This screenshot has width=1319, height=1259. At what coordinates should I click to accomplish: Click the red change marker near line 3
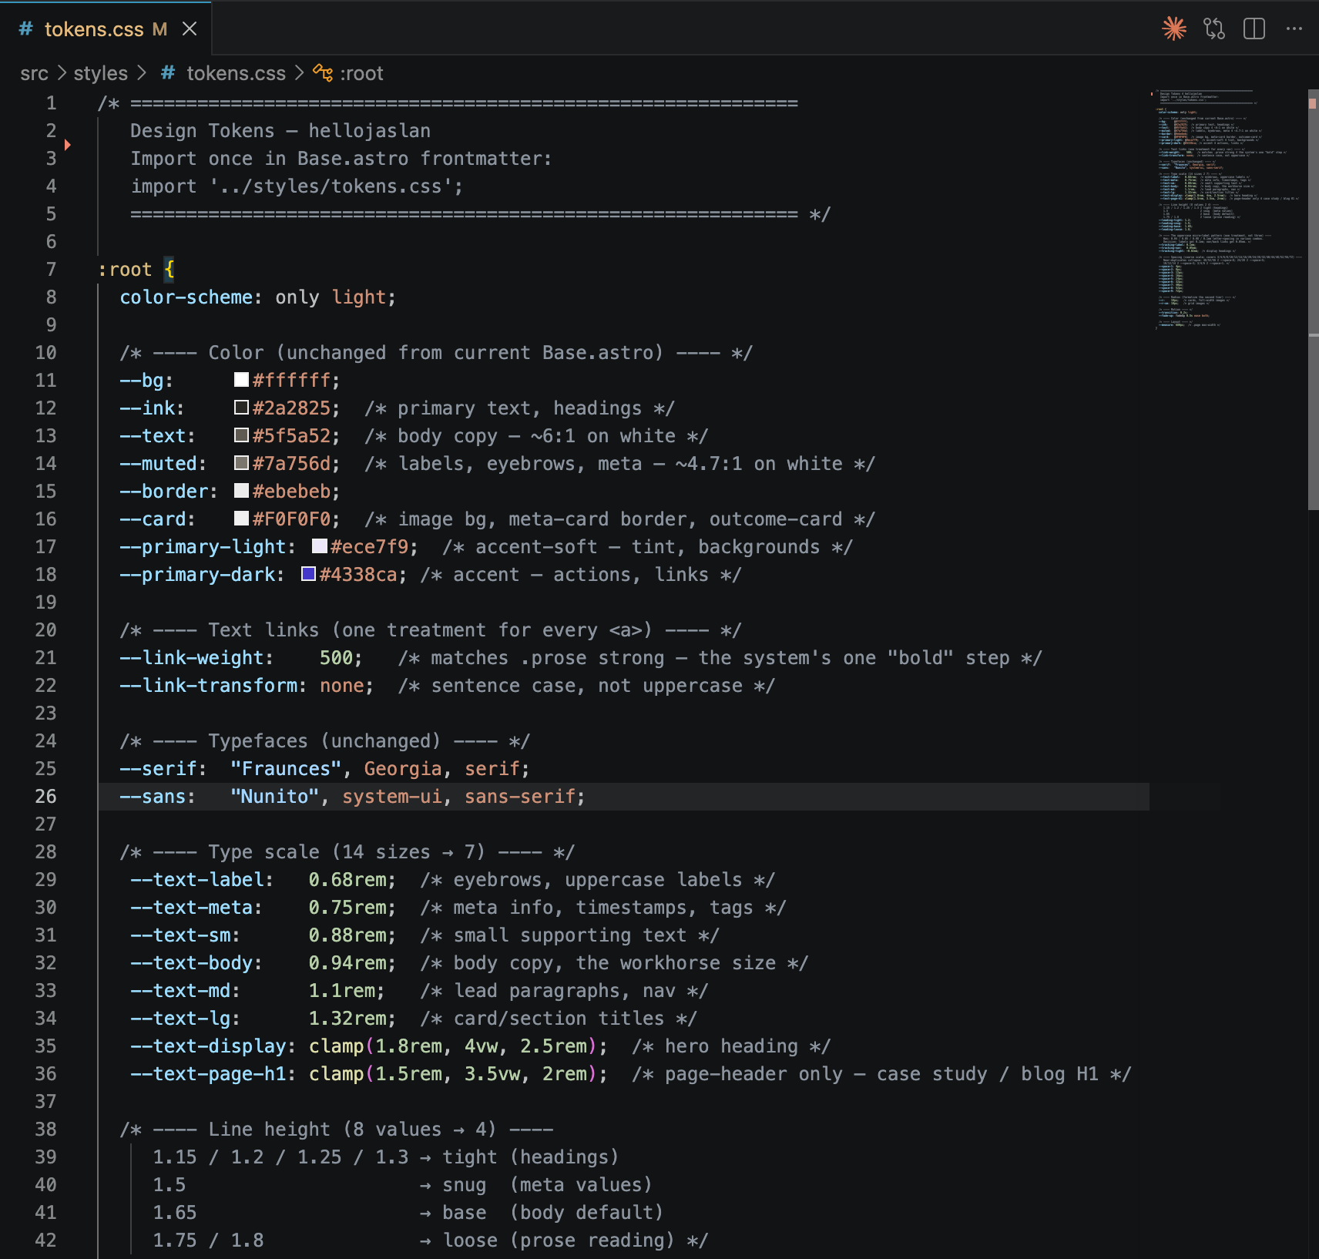pyautogui.click(x=68, y=144)
